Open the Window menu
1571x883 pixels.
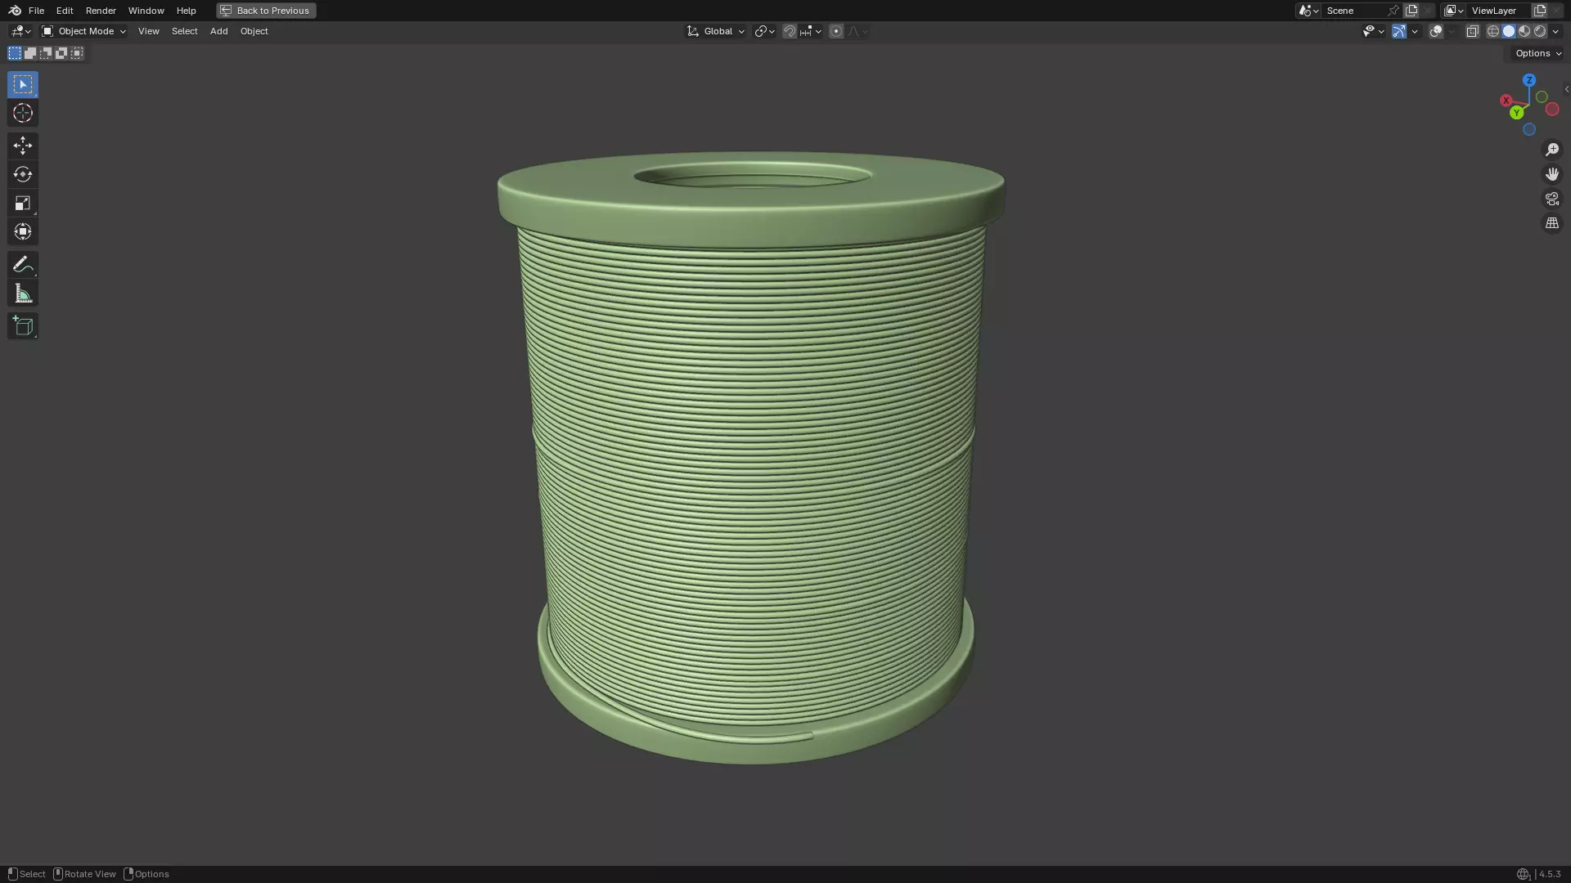point(146,11)
